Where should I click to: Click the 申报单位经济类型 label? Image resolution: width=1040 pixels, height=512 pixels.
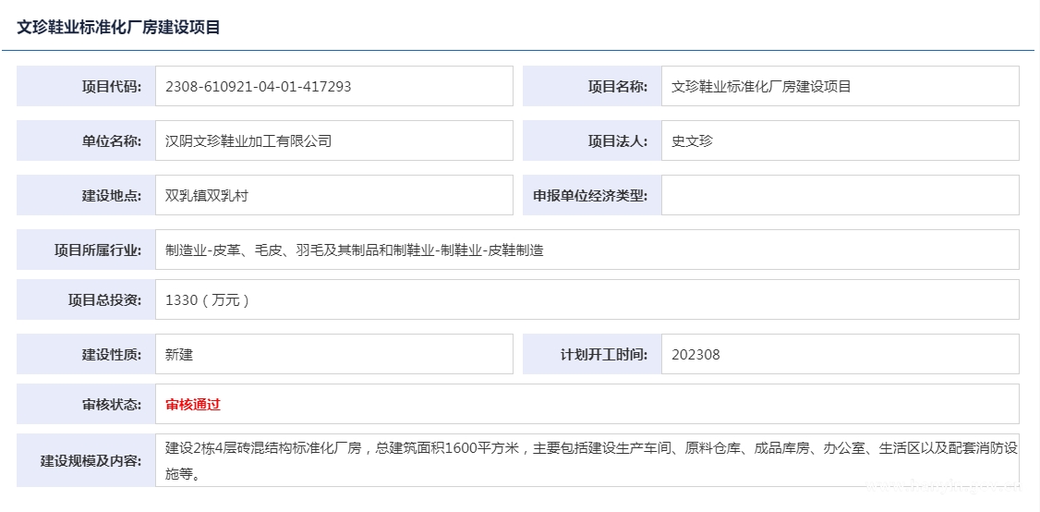click(x=590, y=195)
